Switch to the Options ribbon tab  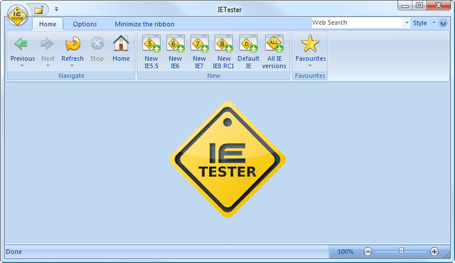point(85,24)
